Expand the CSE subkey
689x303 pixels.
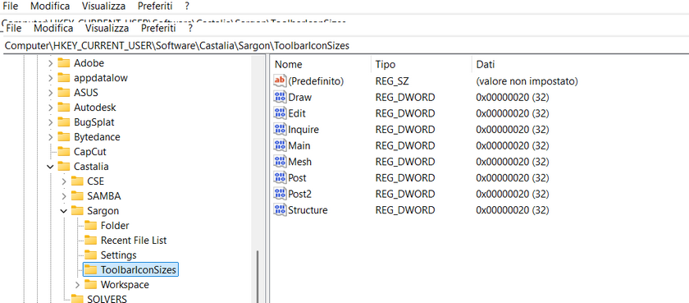coord(64,181)
